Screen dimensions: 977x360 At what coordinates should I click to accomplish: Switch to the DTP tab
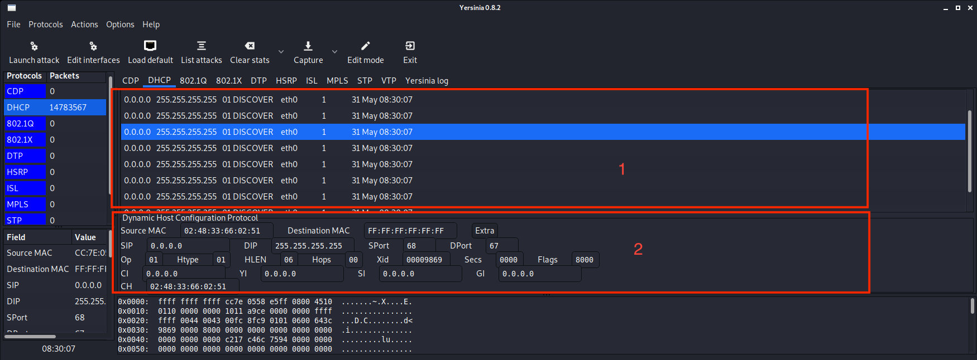(x=258, y=81)
